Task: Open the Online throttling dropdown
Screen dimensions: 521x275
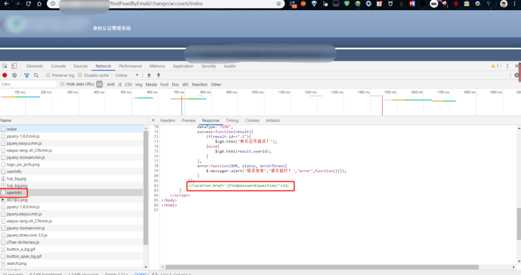Action: coord(127,75)
